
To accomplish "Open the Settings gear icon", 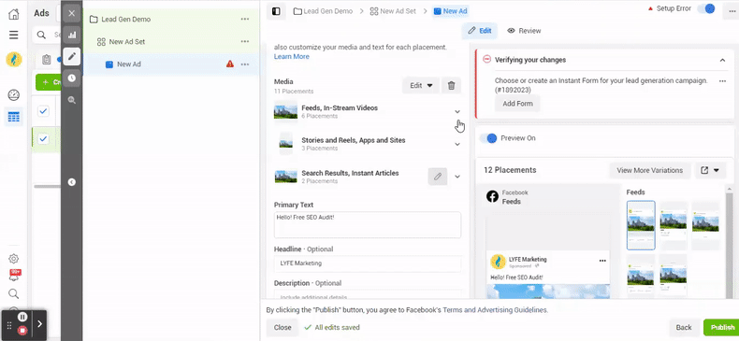I will pos(14,259).
